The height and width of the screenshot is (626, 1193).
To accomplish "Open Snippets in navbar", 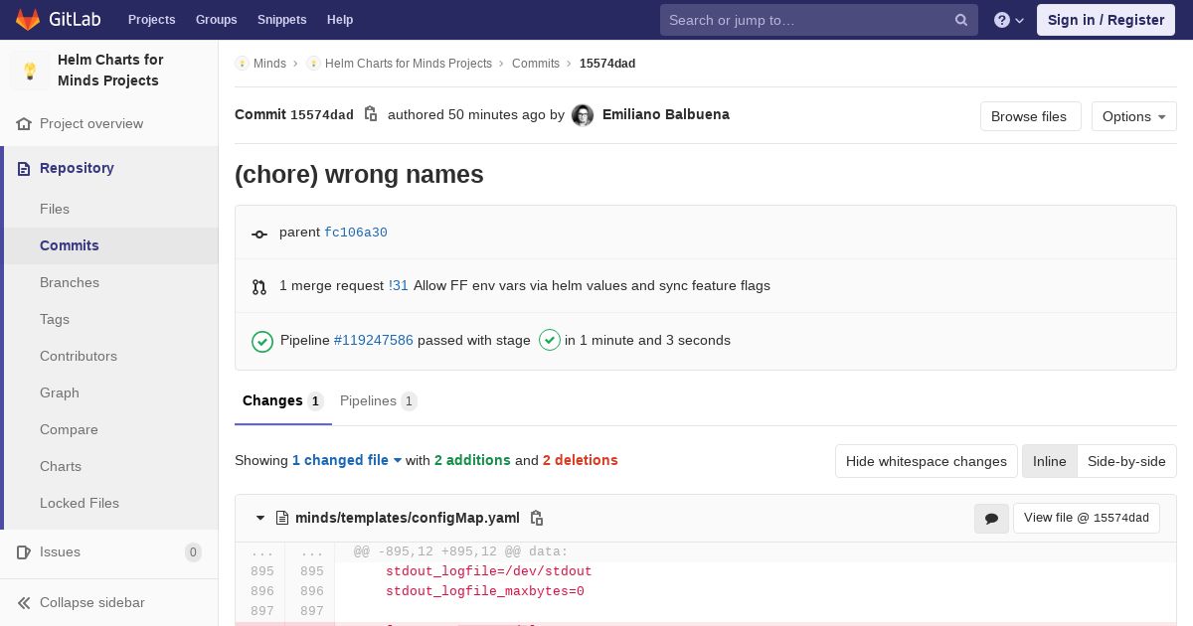I will 281,20.
